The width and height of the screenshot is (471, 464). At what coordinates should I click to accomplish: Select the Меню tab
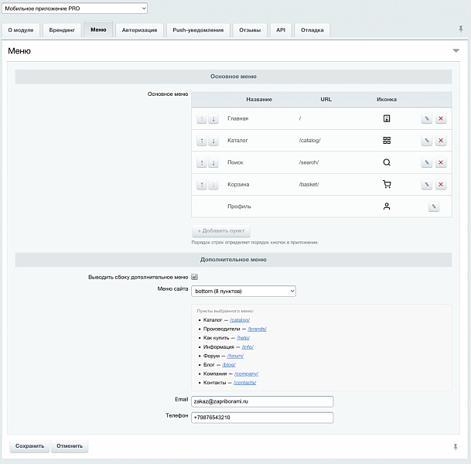coord(98,29)
